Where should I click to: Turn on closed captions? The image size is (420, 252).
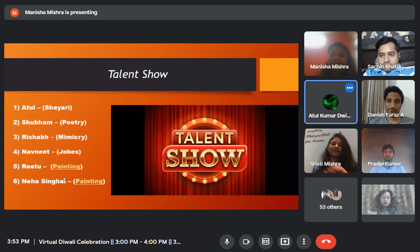tap(265, 242)
